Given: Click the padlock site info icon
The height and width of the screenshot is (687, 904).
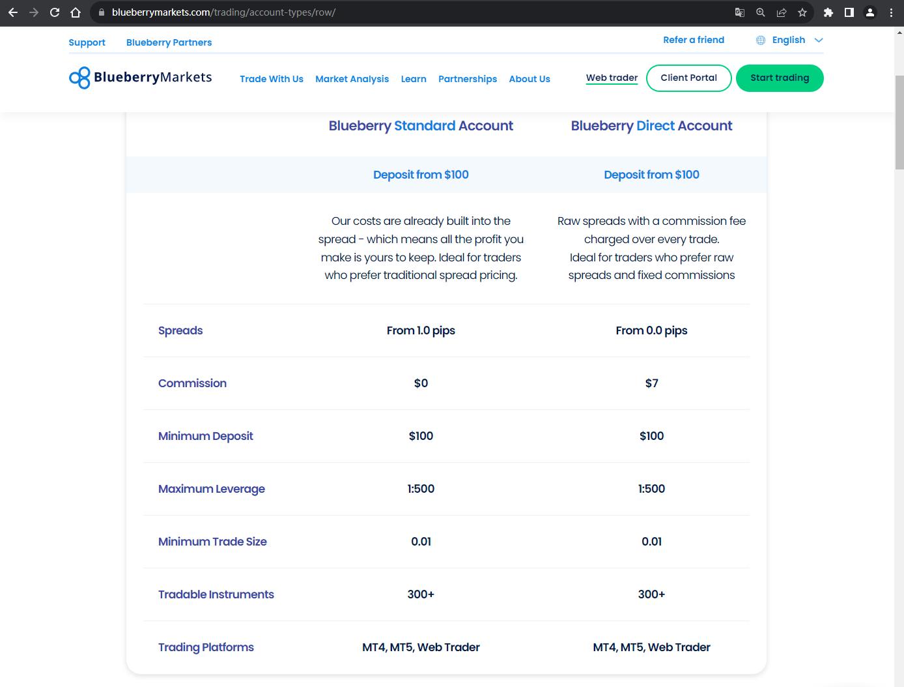Looking at the screenshot, I should point(101,12).
